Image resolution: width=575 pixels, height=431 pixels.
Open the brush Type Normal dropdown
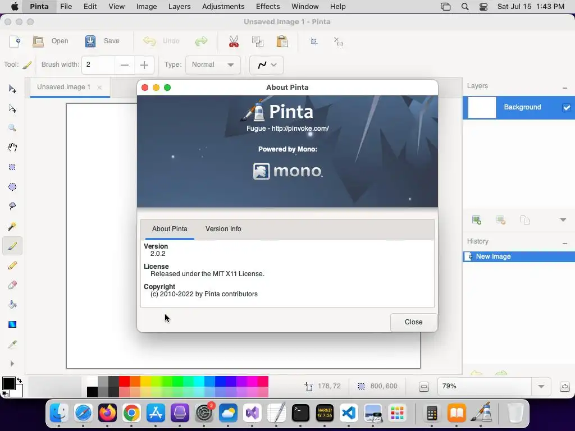point(213,65)
